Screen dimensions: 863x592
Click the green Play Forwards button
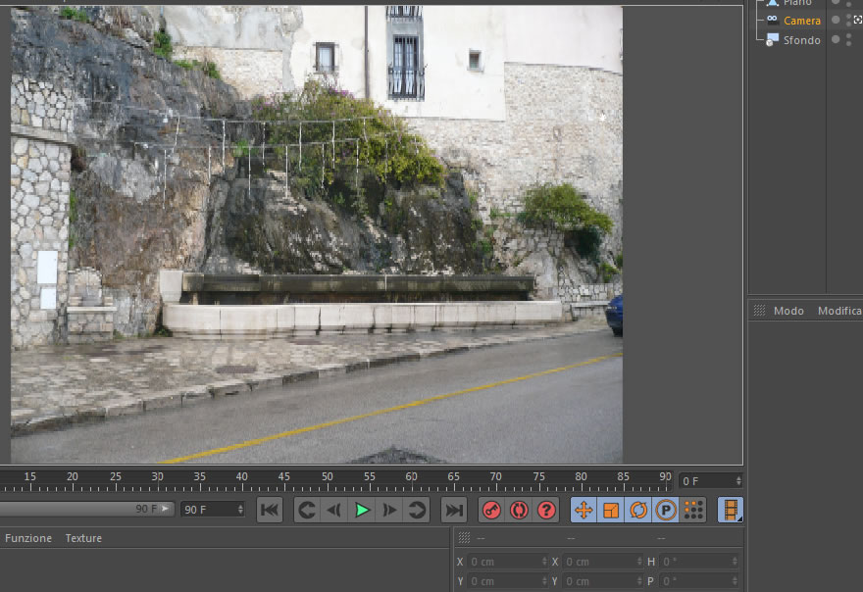(x=362, y=510)
